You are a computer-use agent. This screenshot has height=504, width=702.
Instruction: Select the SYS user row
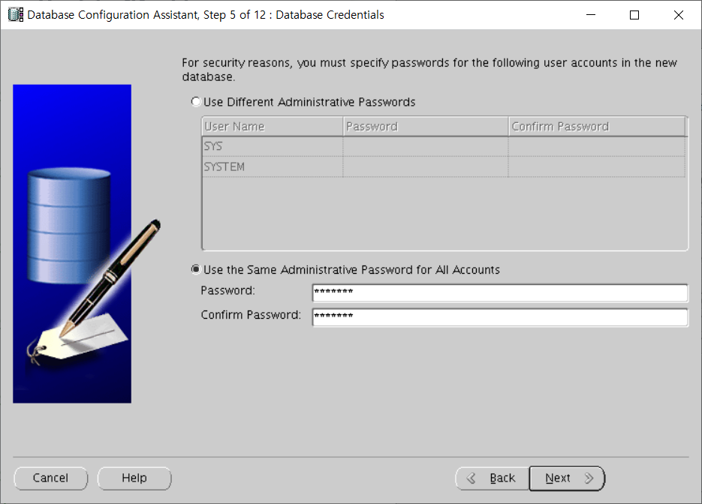(x=443, y=146)
